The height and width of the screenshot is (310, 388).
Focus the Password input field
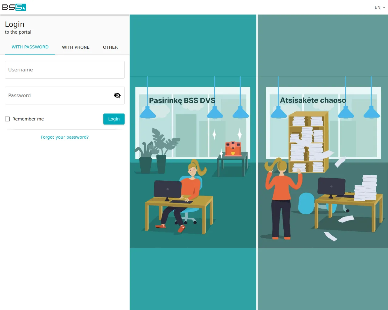click(x=65, y=95)
